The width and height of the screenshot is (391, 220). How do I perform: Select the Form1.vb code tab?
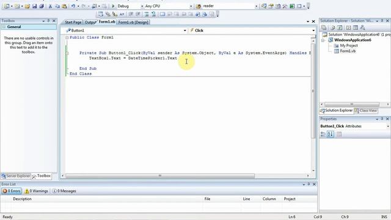pyautogui.click(x=107, y=22)
